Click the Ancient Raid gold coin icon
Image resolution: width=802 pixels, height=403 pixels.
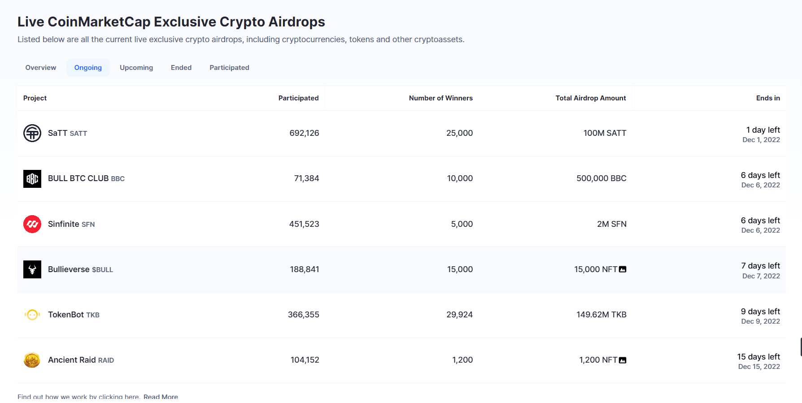coord(32,360)
